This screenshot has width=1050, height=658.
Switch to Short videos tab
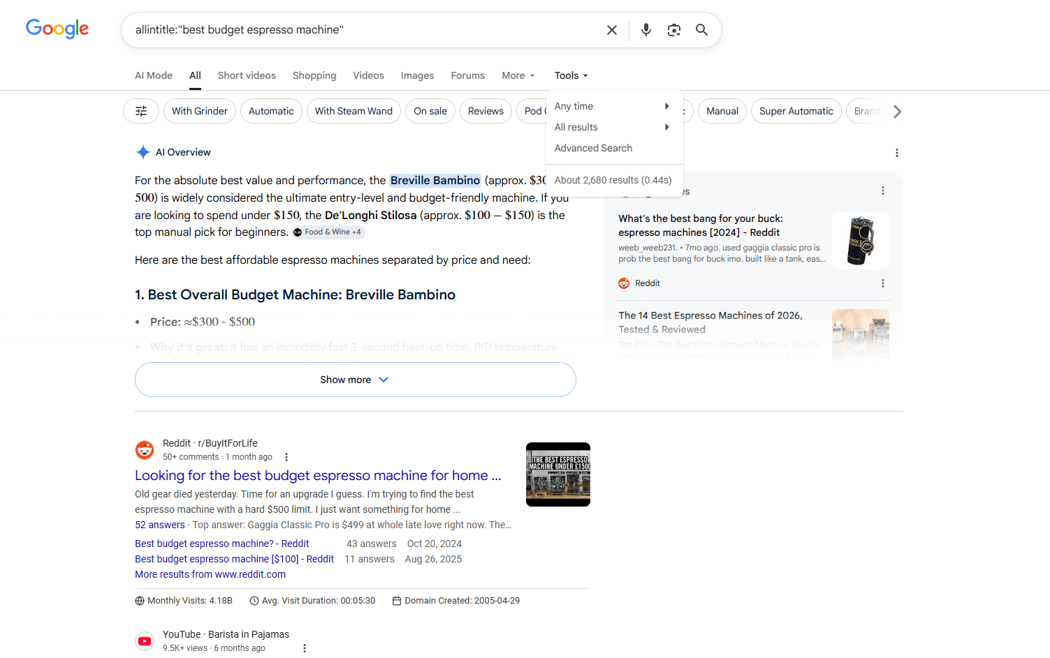point(247,75)
